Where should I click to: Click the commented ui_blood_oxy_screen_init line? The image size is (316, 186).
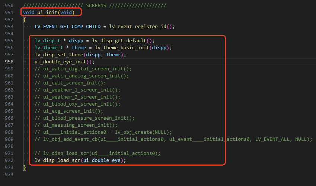tap(77, 104)
